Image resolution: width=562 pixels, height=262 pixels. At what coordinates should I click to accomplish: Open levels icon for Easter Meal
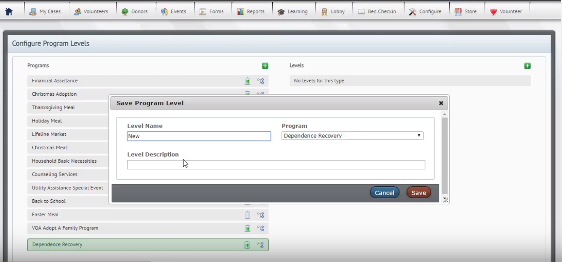pos(261,215)
